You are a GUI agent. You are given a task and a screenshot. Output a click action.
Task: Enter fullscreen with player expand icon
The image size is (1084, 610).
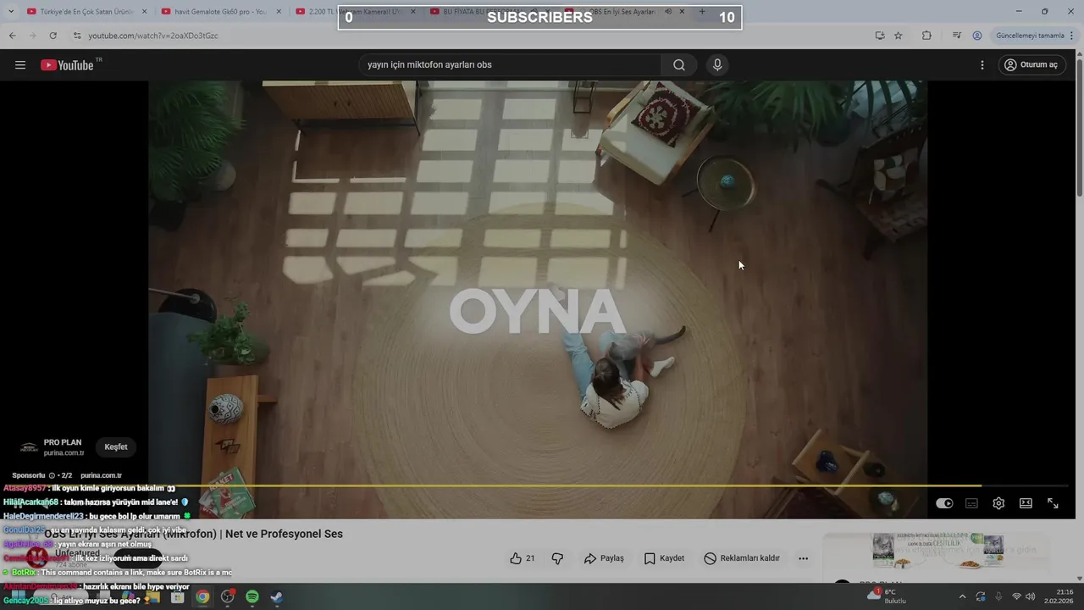[x=1053, y=503]
